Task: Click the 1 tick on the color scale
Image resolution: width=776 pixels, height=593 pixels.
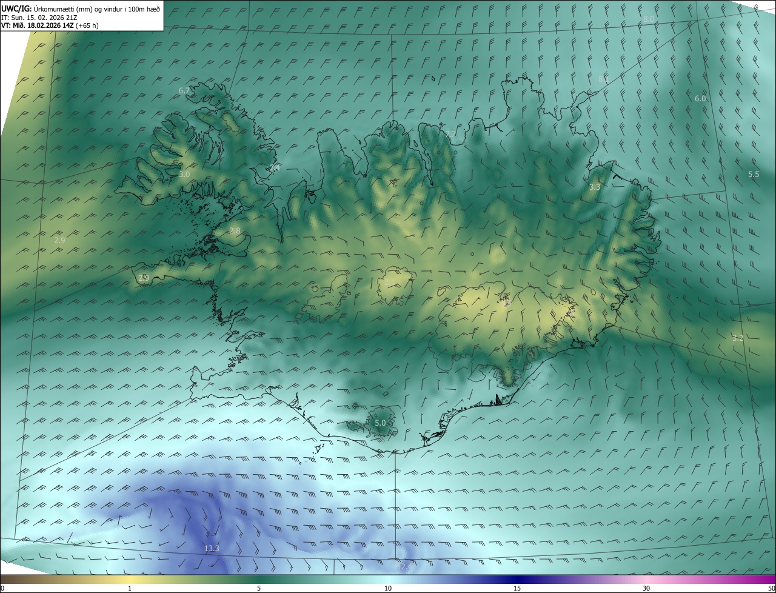Action: [x=130, y=588]
